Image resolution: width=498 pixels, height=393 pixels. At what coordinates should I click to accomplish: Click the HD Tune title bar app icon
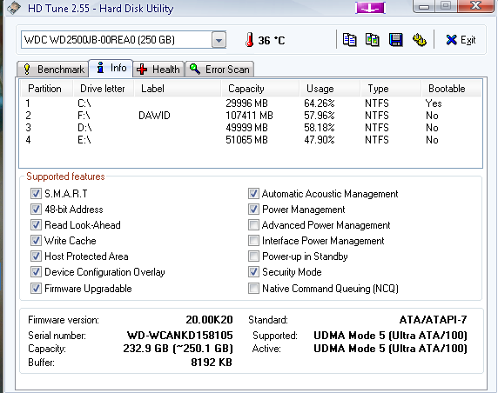click(x=14, y=8)
